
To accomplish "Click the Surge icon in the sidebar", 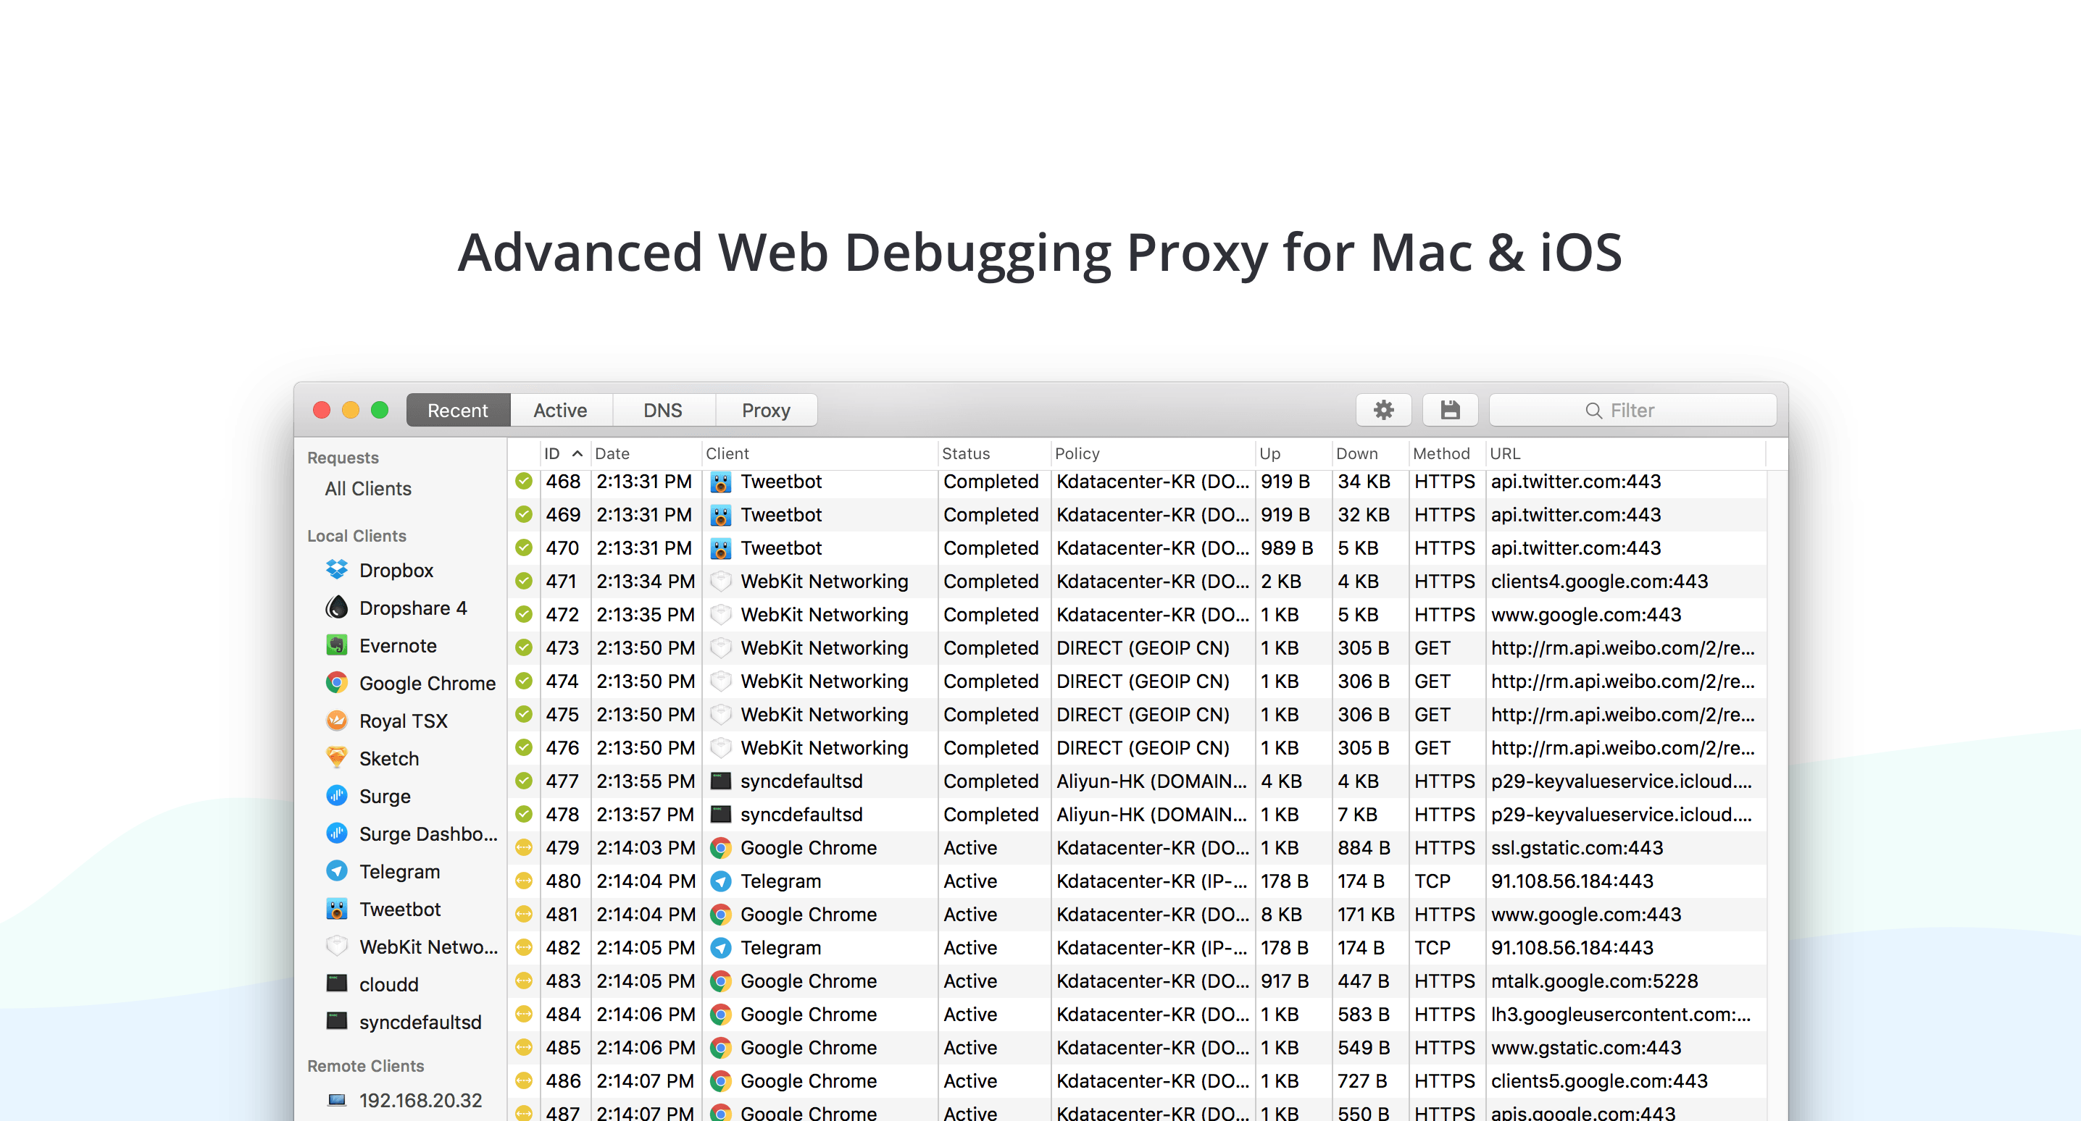I will 337,796.
